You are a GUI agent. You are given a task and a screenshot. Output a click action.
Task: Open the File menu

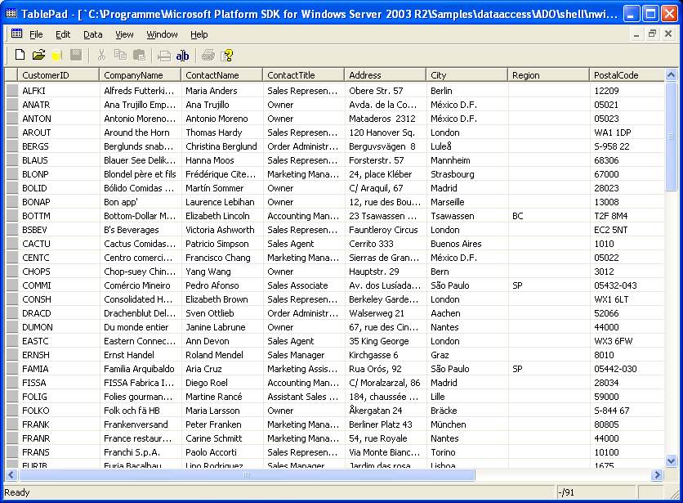(x=36, y=34)
